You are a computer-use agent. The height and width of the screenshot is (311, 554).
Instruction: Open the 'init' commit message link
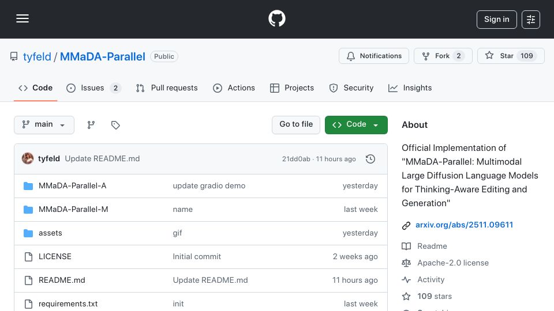pos(178,304)
